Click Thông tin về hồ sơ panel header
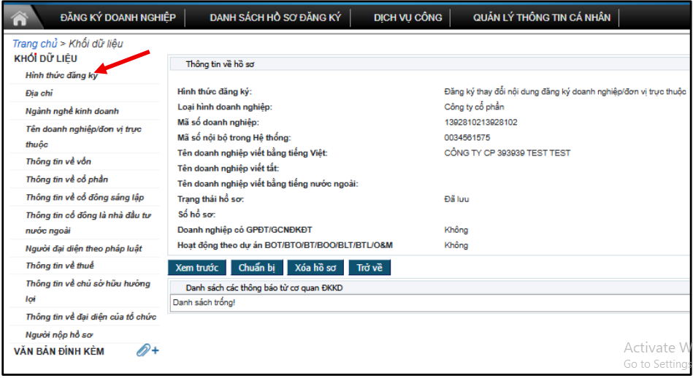The image size is (693, 378). (220, 64)
